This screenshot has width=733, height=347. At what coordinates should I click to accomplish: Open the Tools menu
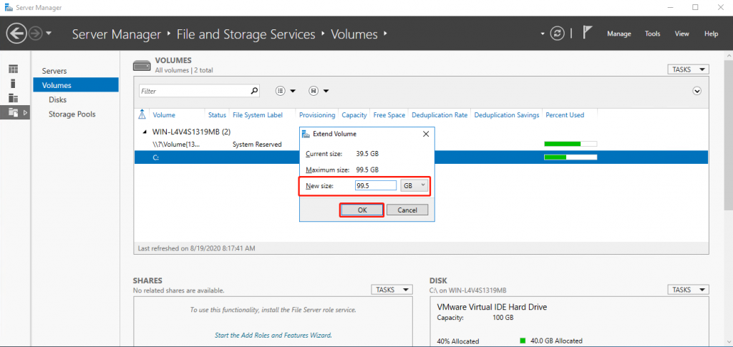click(653, 34)
